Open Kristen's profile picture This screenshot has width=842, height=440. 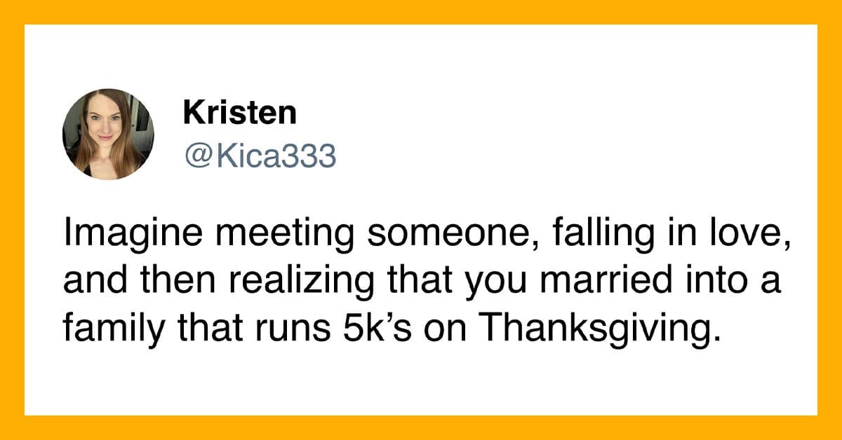click(108, 133)
